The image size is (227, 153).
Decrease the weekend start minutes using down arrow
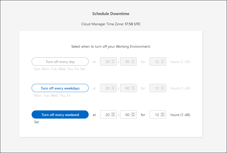[133, 116]
